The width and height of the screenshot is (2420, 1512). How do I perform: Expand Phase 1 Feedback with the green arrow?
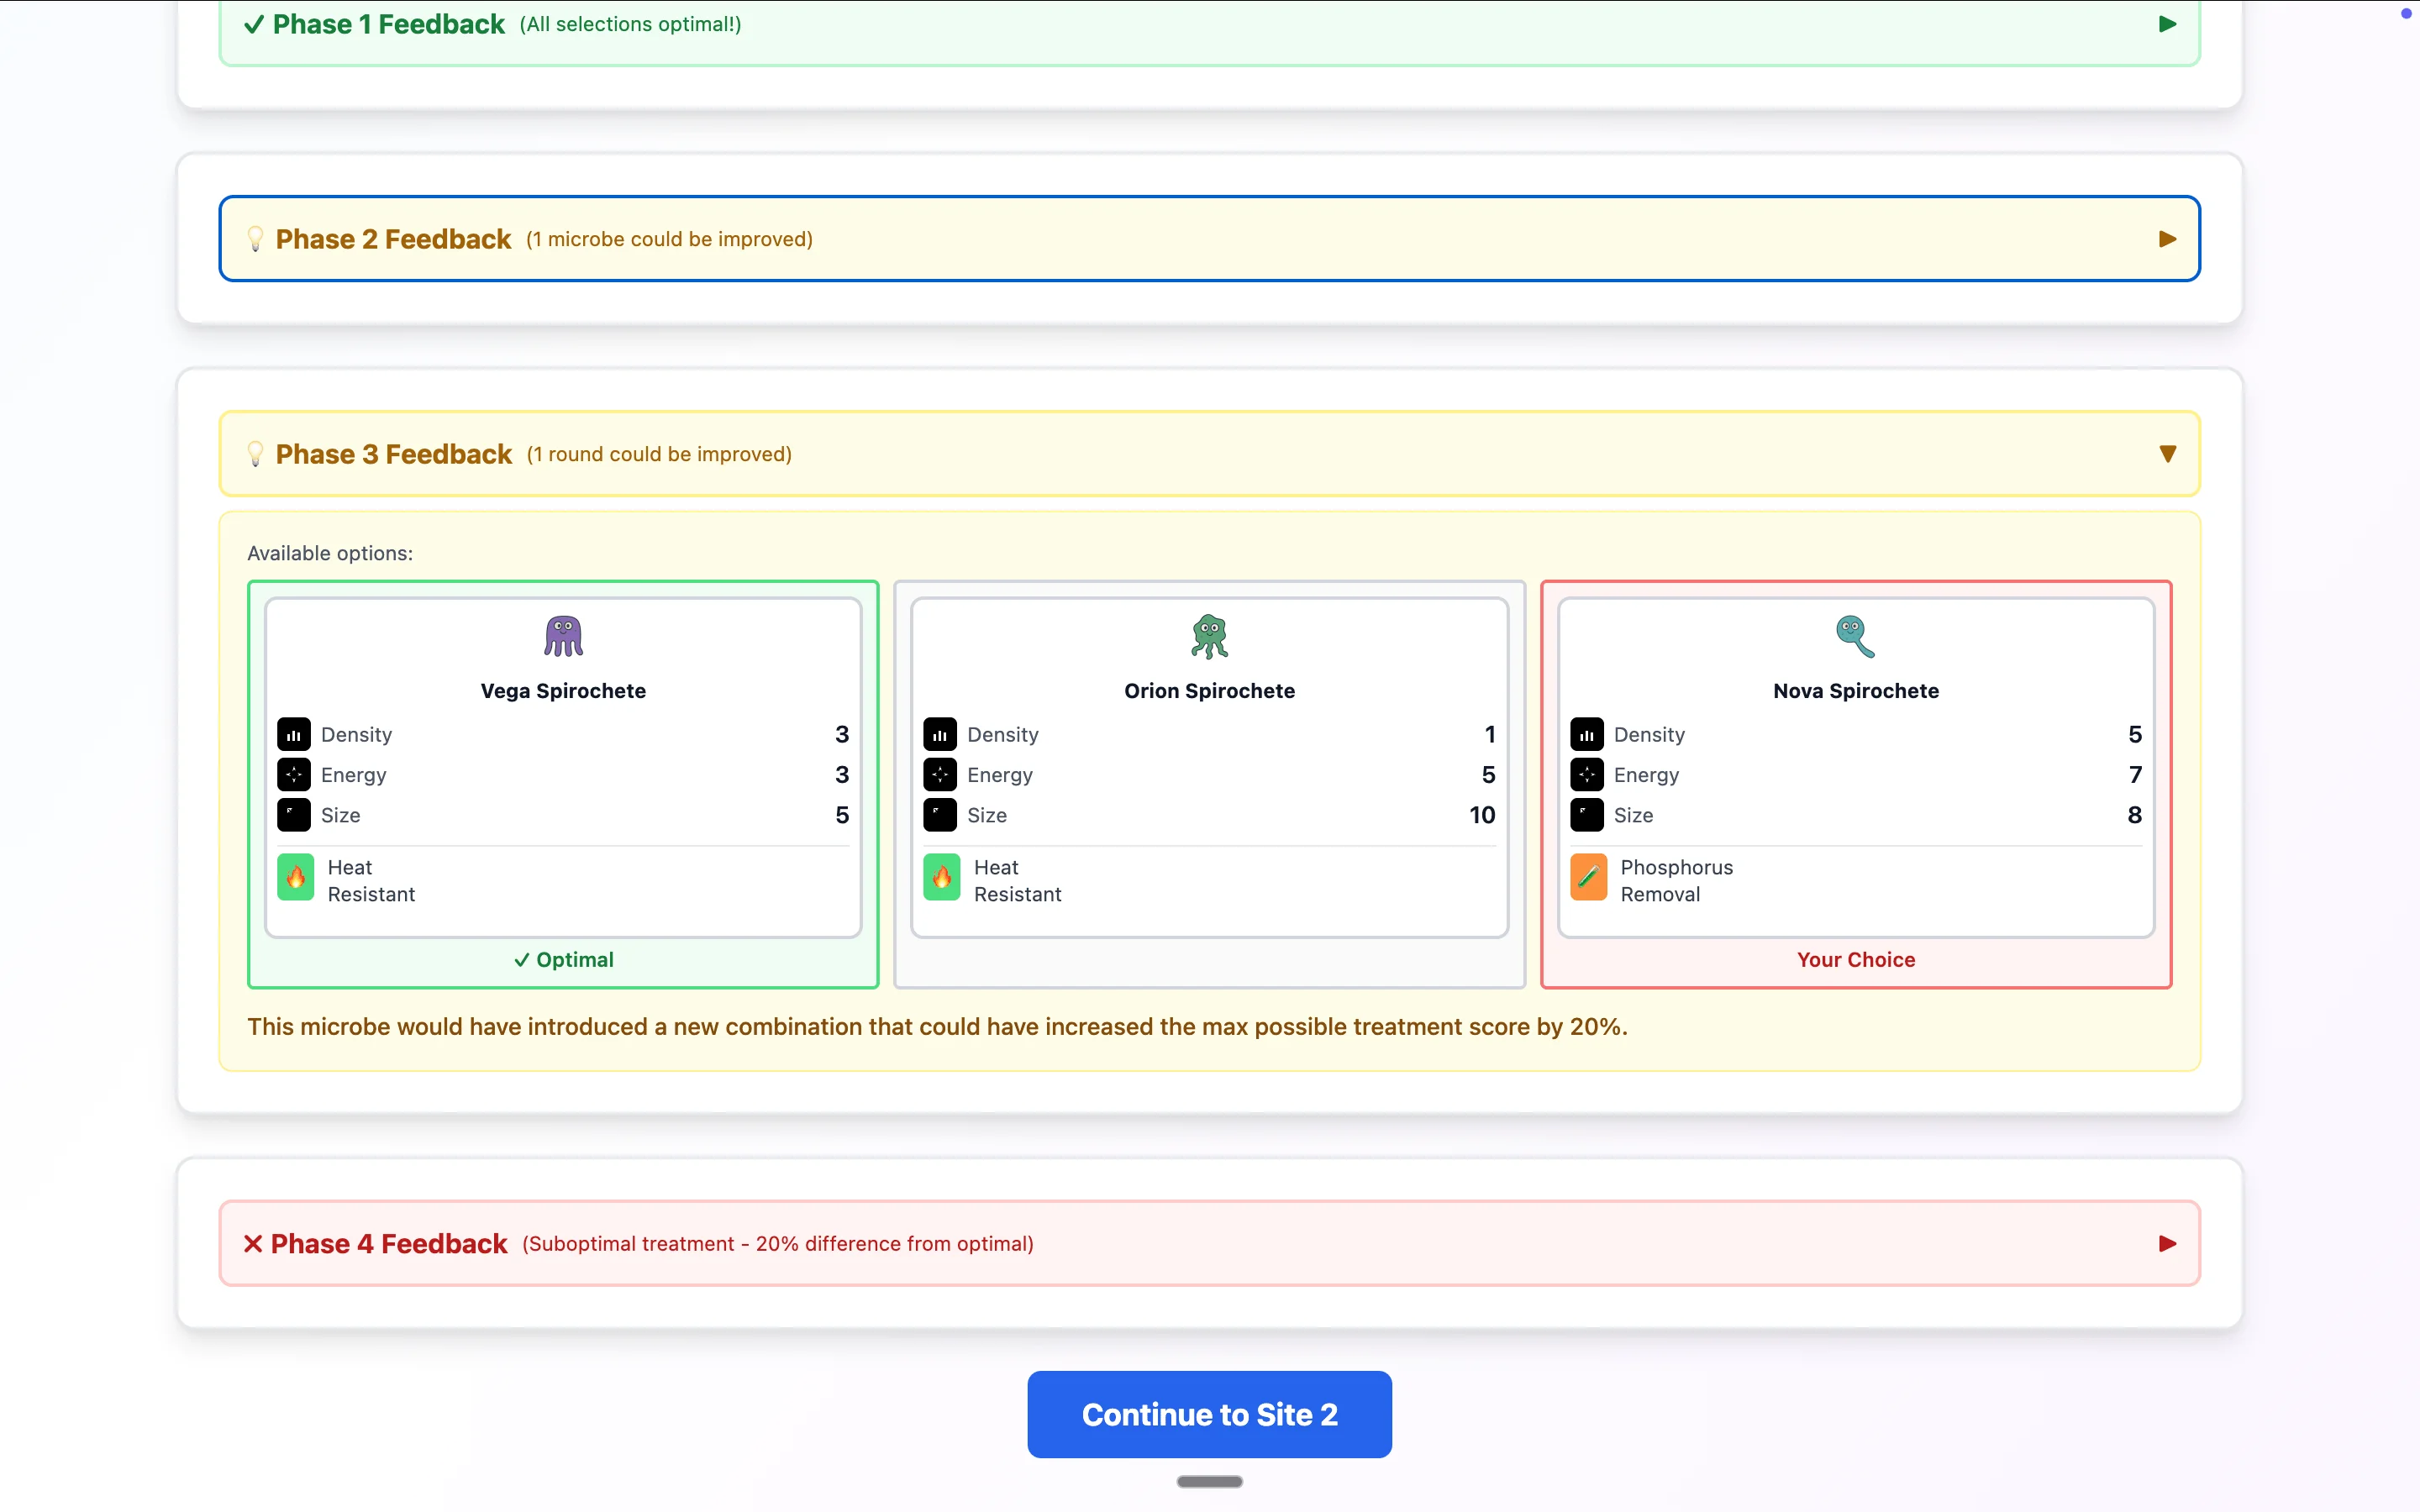click(2167, 24)
